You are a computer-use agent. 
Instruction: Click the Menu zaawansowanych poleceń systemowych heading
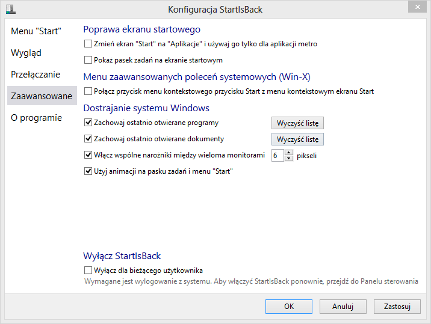(197, 77)
